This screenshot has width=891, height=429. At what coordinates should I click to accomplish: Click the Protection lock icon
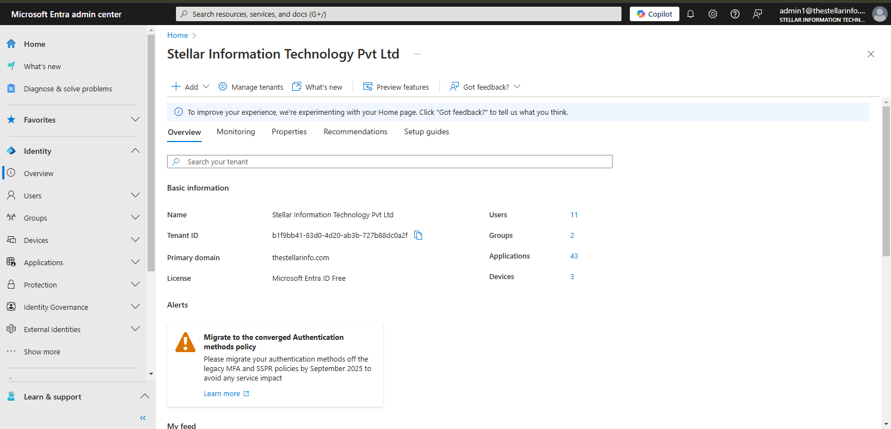click(11, 284)
